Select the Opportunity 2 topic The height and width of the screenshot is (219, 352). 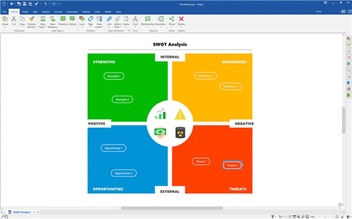pos(124,173)
